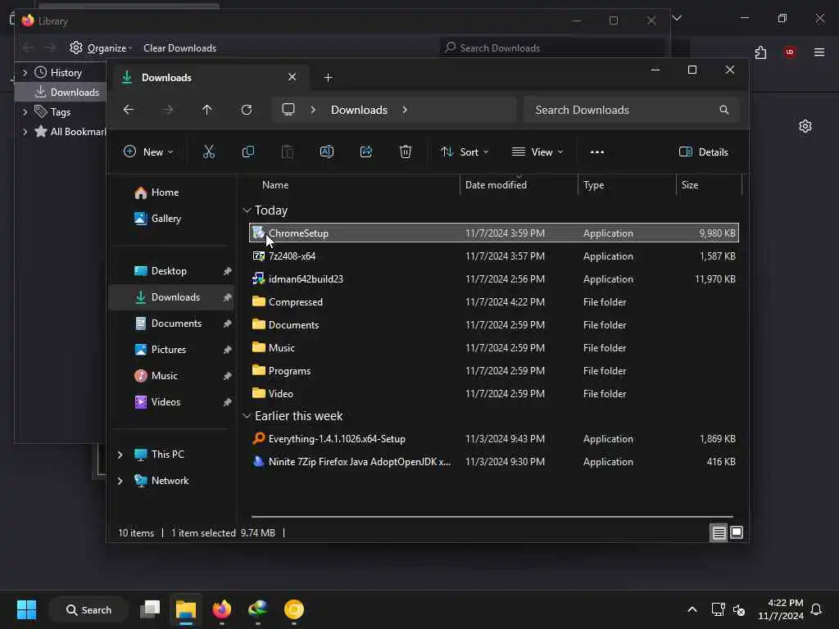Click the Delete trash can icon
Viewport: 839px width, 629px height.
pyautogui.click(x=406, y=152)
